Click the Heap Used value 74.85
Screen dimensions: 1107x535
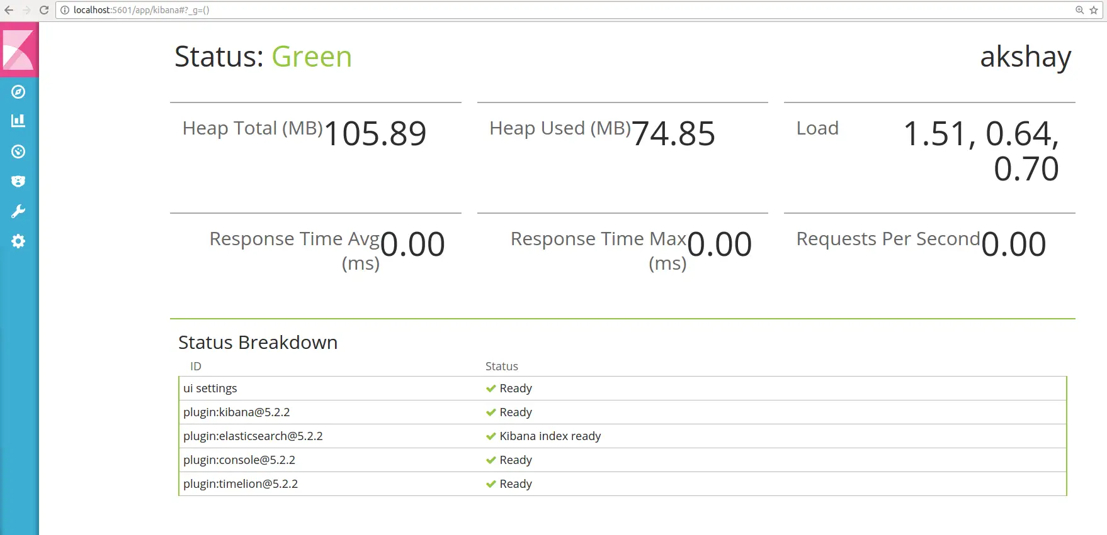click(674, 134)
